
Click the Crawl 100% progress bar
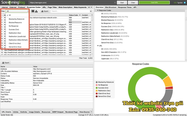pos(154,2)
